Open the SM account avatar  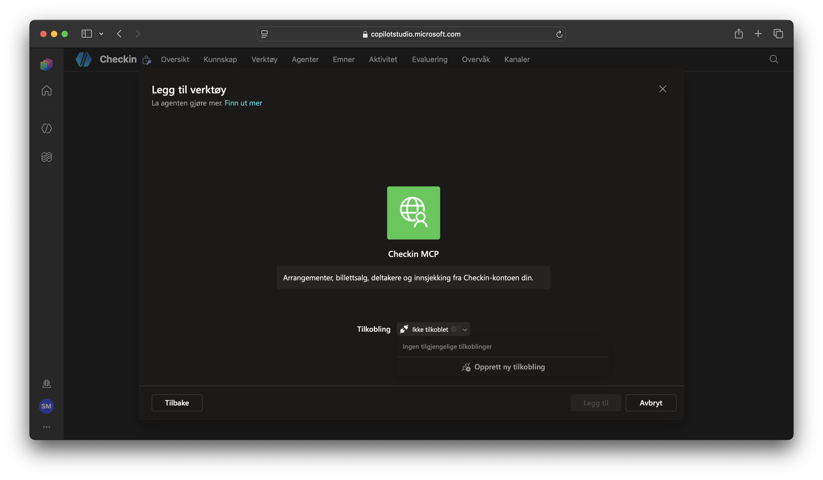click(x=46, y=406)
